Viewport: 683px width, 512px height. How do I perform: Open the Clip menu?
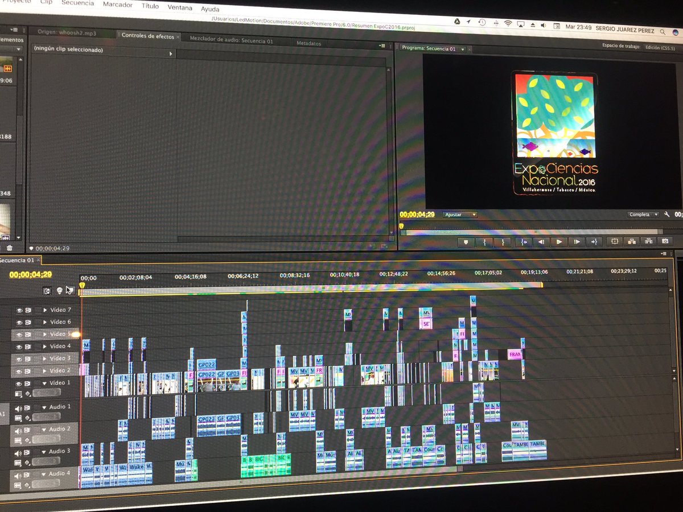click(x=46, y=2)
